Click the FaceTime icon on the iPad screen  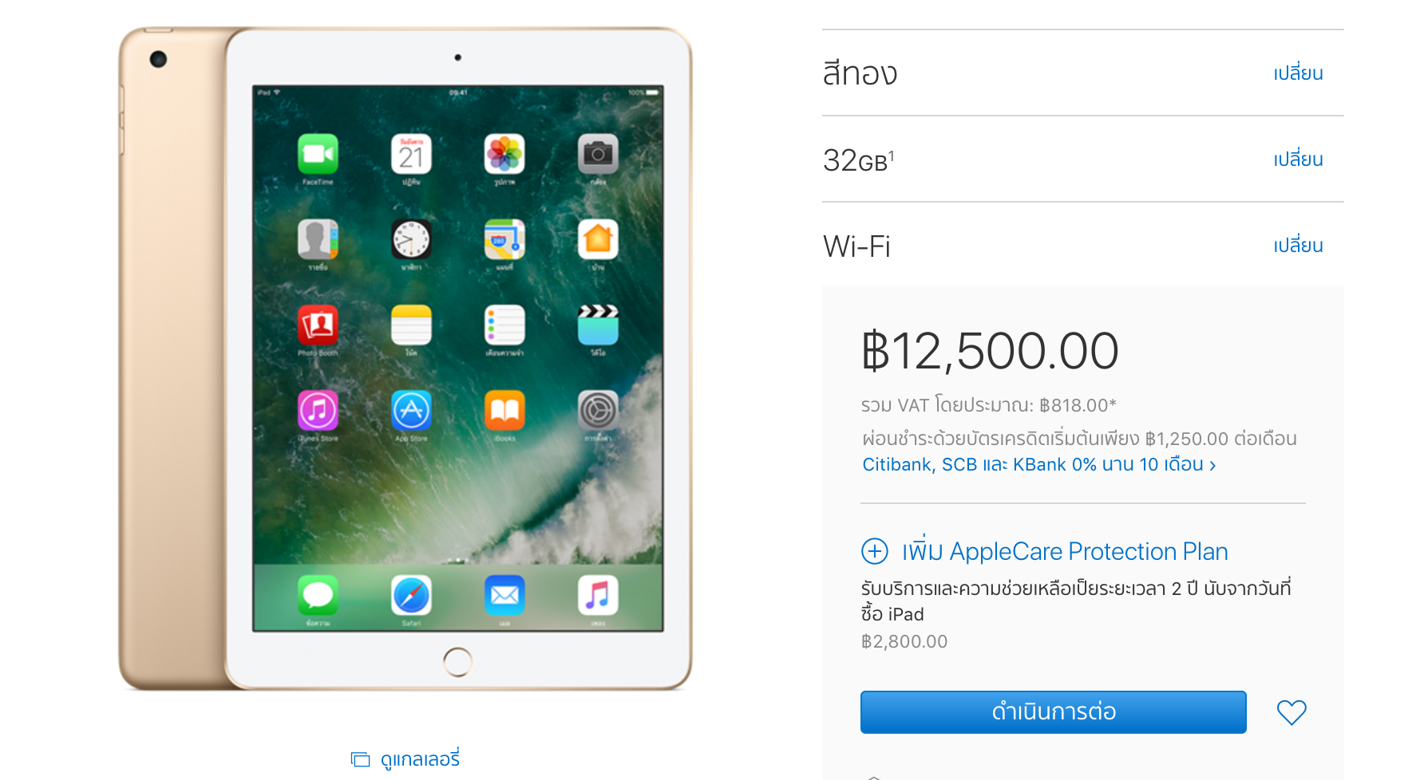pos(318,154)
